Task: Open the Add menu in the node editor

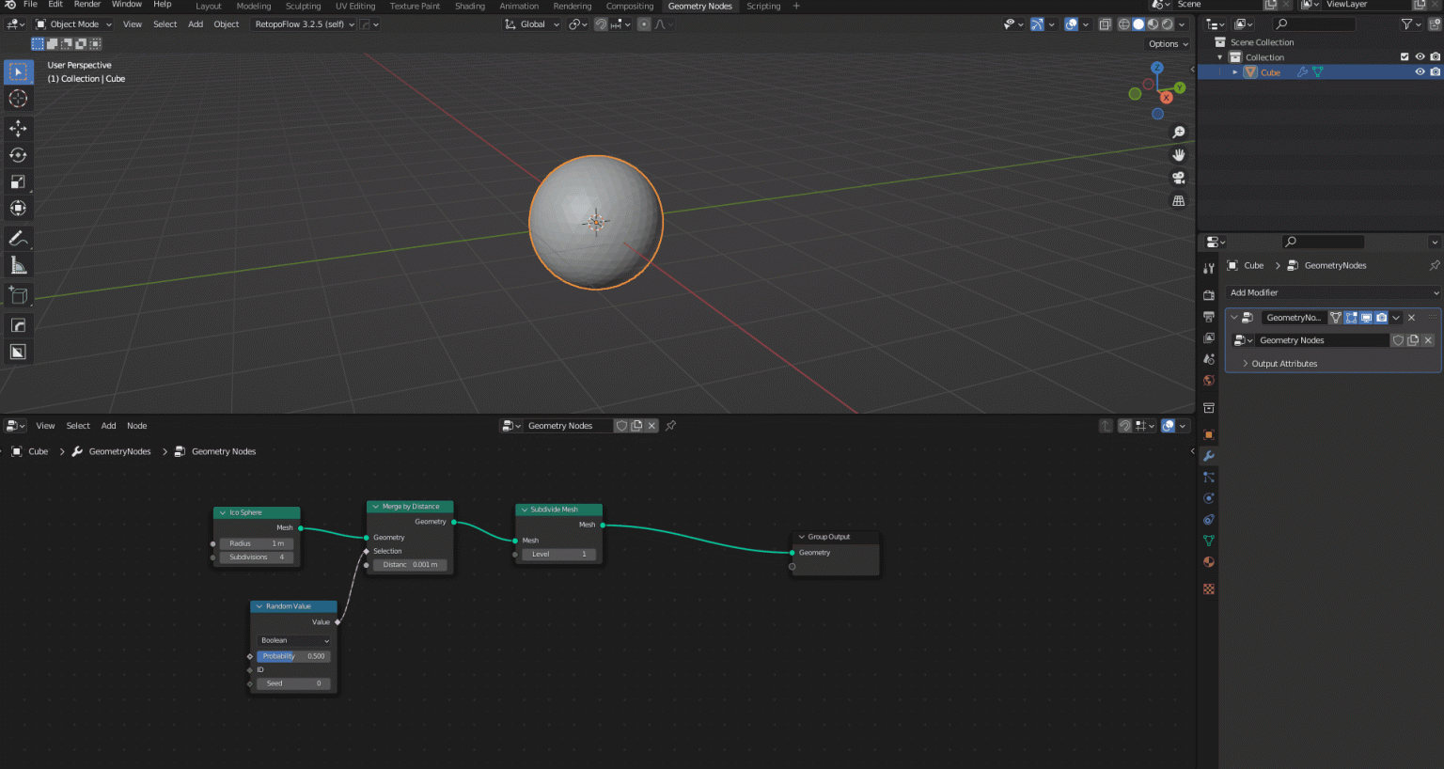Action: coord(108,425)
